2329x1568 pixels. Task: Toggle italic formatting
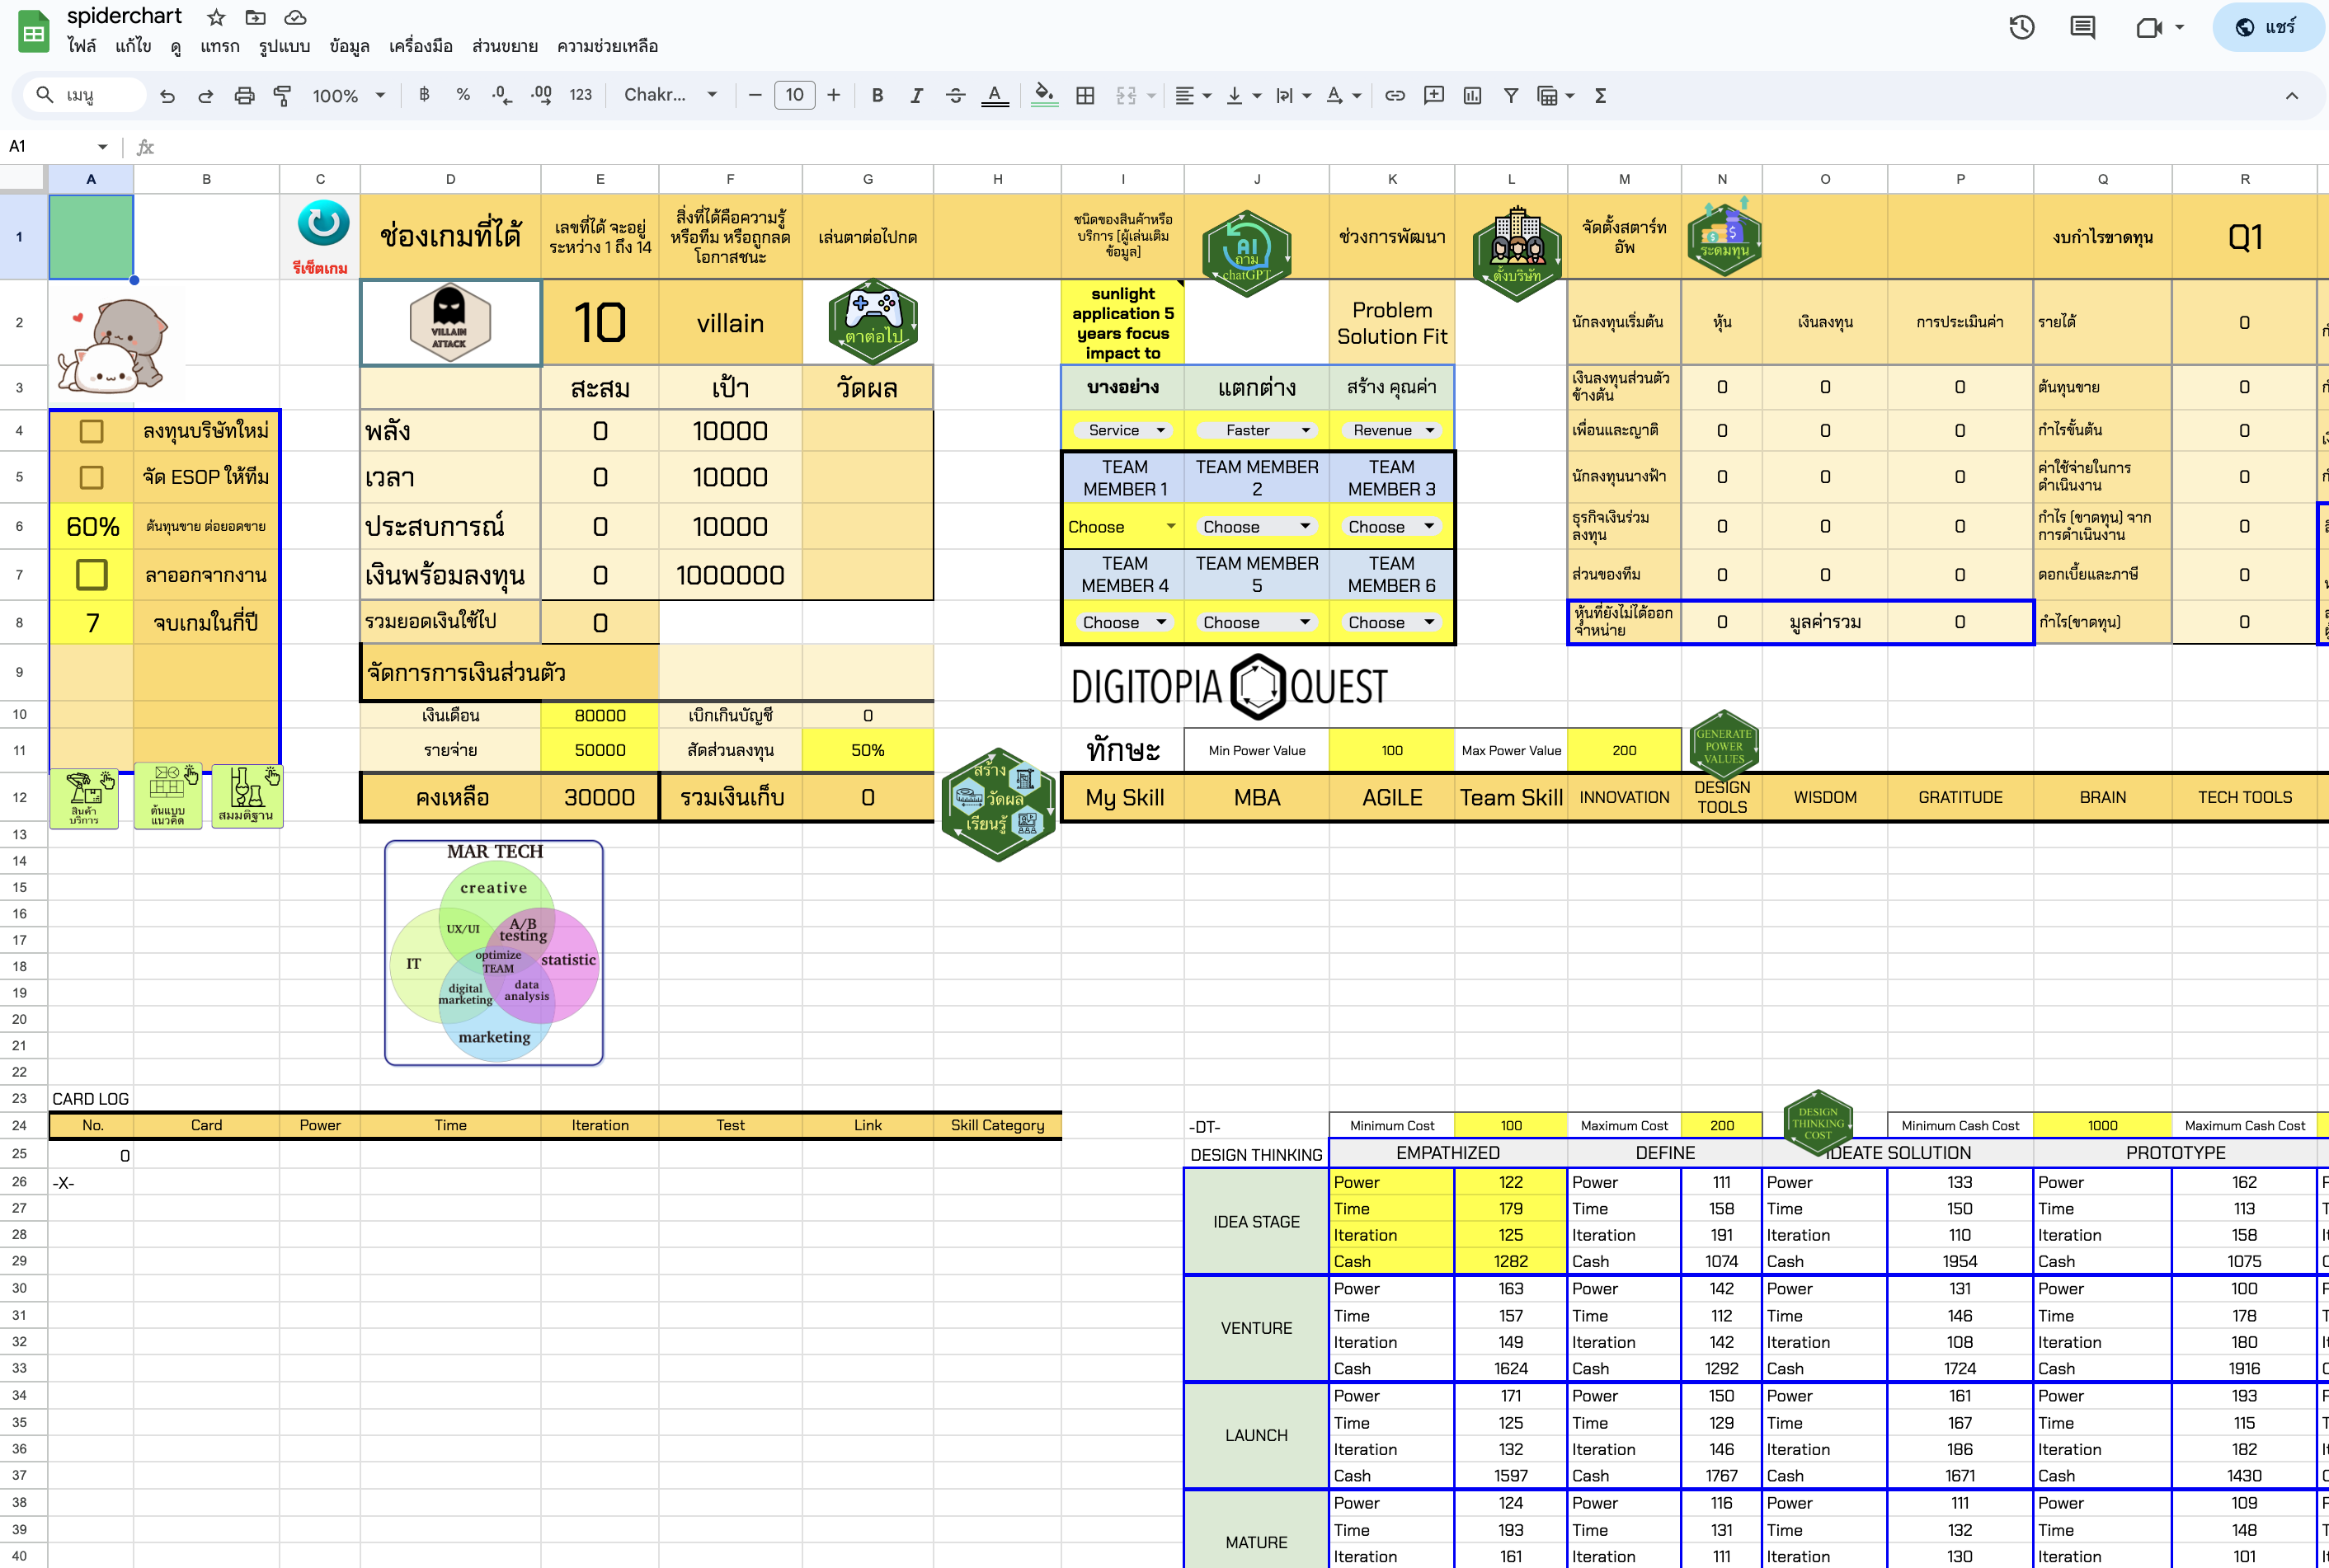tap(916, 95)
